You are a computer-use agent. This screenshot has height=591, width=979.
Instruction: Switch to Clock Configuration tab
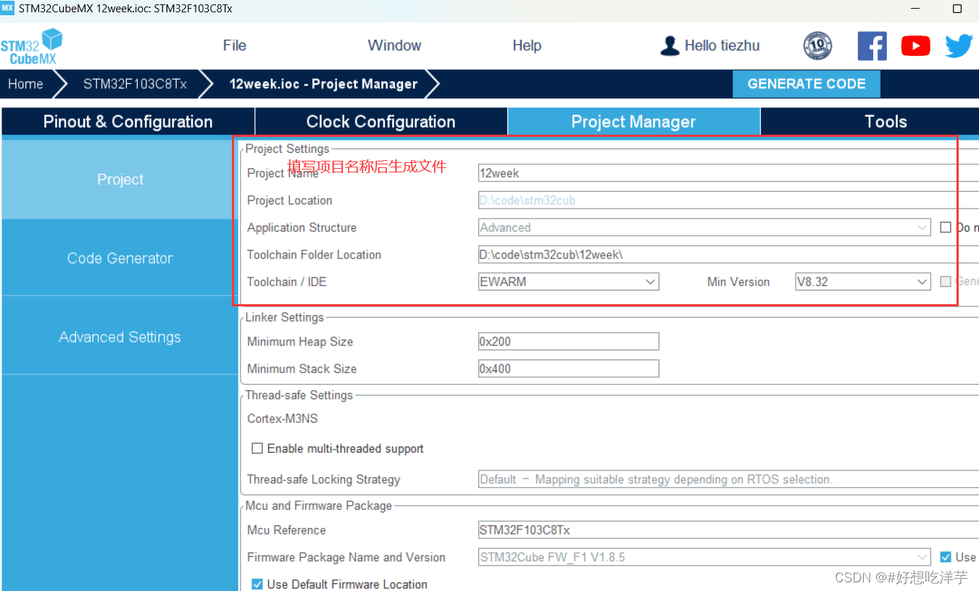[380, 122]
